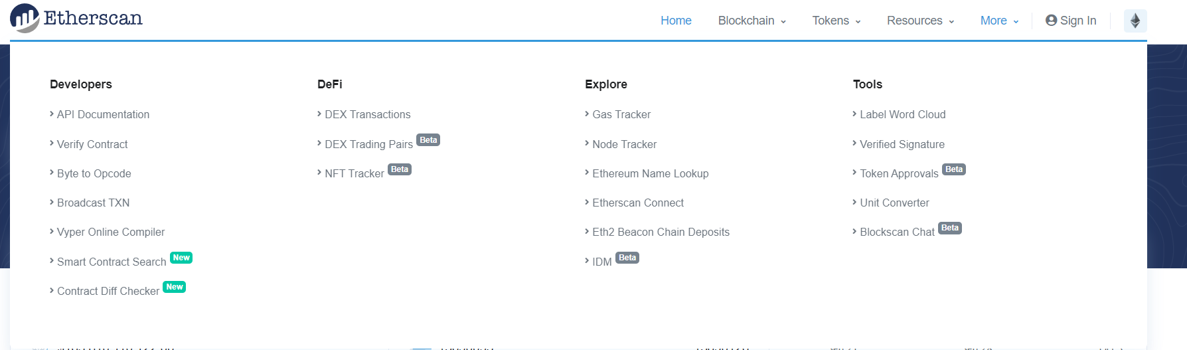Click the Sign In user icon

1051,21
